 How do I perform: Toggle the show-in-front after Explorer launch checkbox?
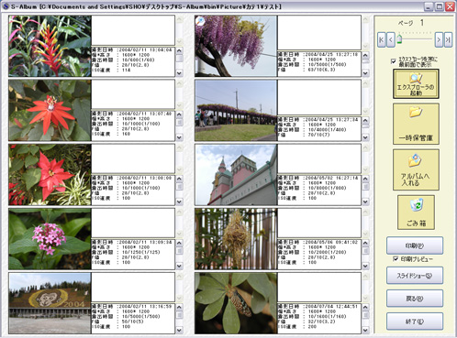click(x=394, y=61)
